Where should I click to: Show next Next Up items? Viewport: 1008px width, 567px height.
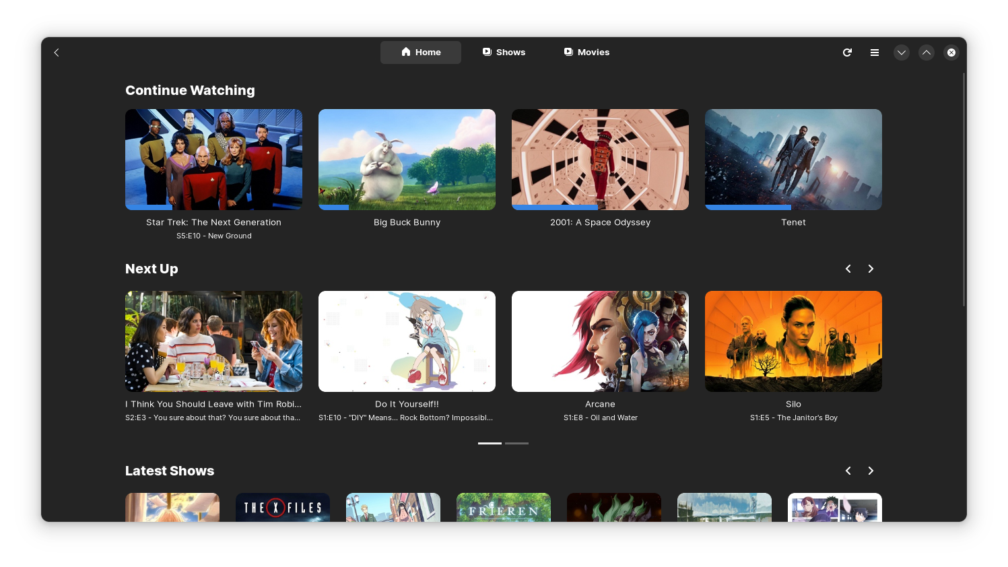871,269
